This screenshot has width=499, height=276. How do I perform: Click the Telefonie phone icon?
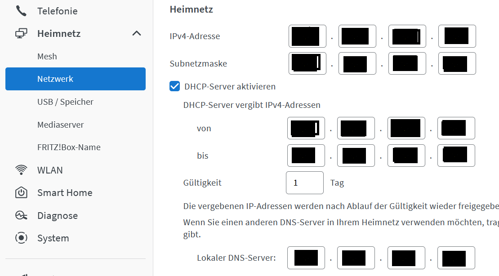(21, 11)
